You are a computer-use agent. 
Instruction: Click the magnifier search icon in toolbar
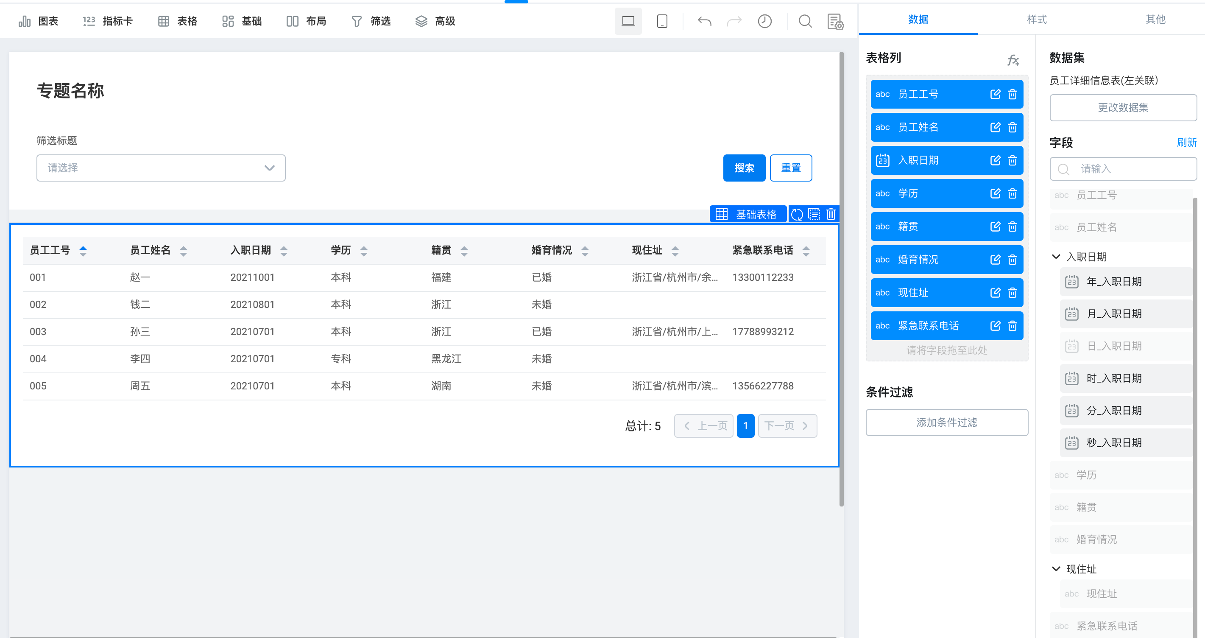(x=805, y=21)
